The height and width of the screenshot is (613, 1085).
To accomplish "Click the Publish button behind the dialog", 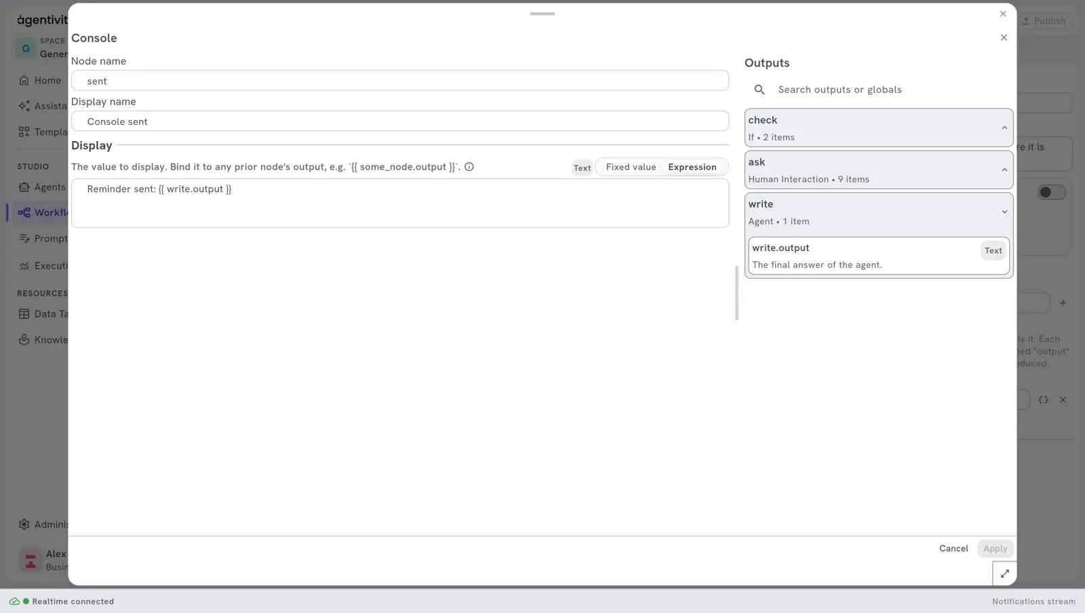I will (x=1044, y=21).
